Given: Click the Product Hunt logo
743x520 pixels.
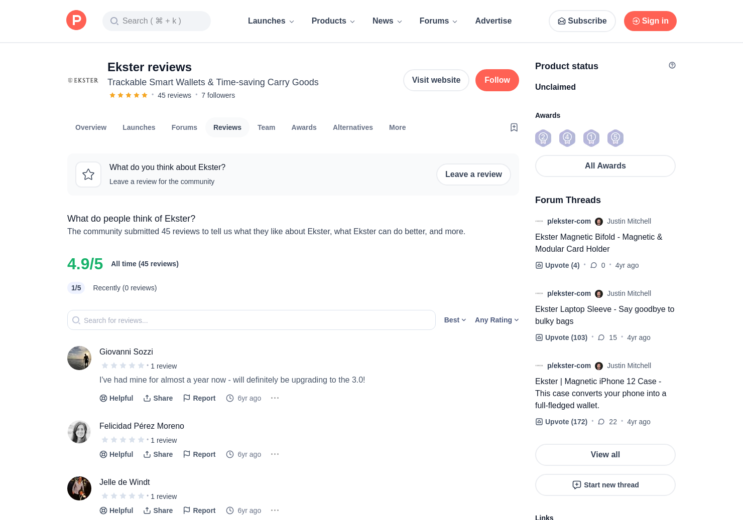Looking at the screenshot, I should click(76, 21).
